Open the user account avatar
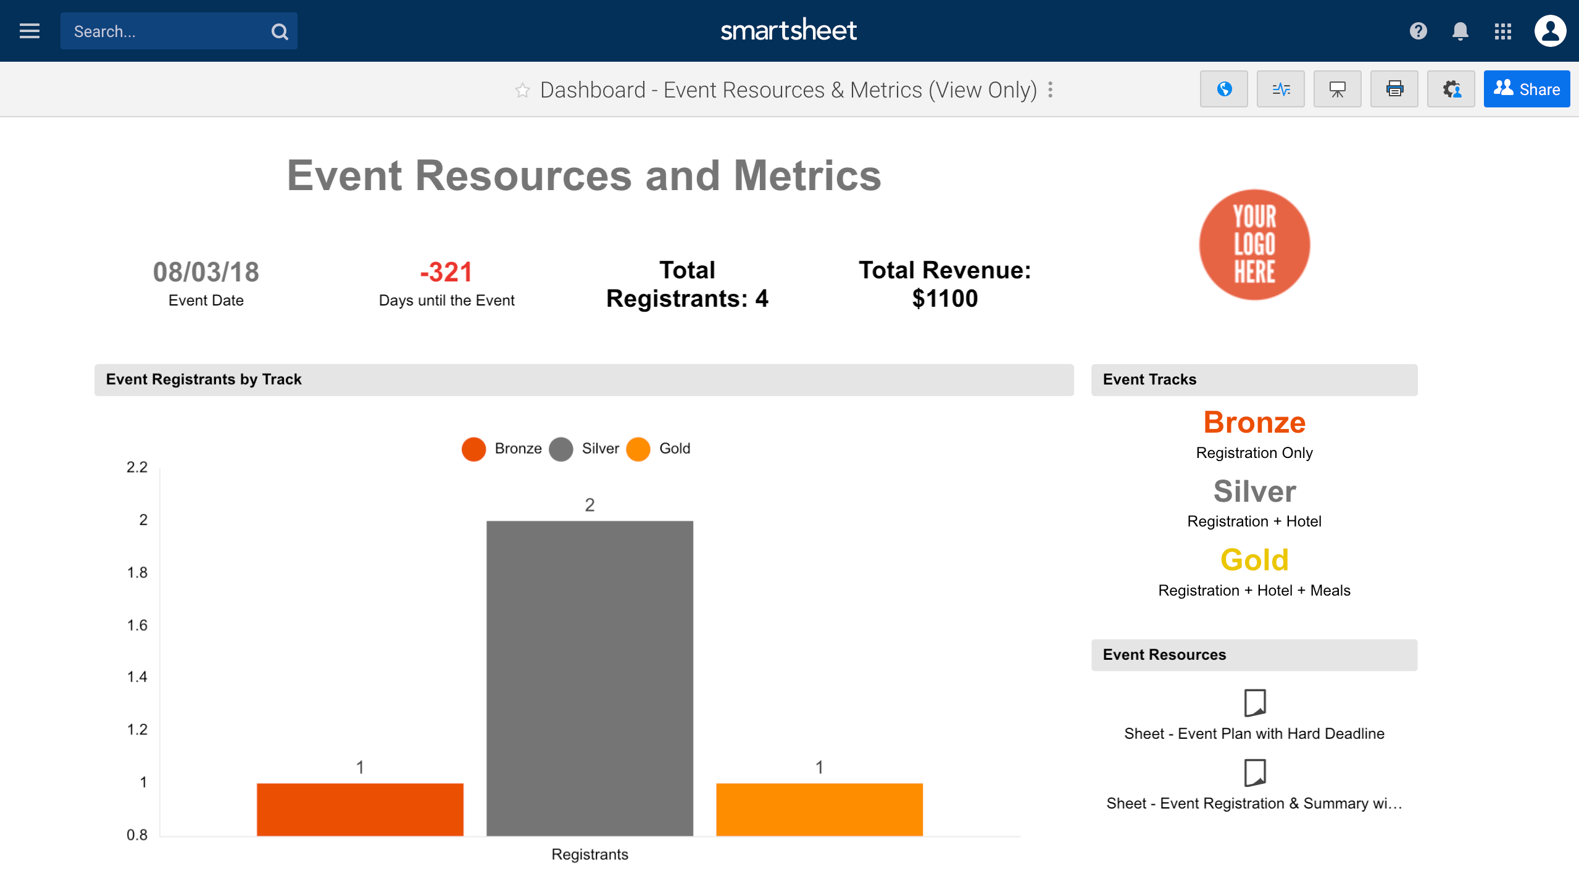This screenshot has height=890, width=1579. pyautogui.click(x=1550, y=31)
